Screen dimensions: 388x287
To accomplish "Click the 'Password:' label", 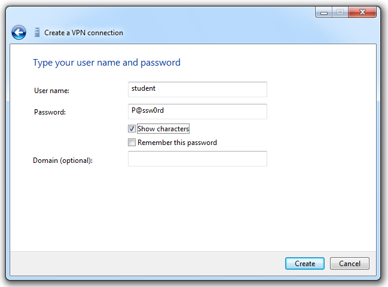I will coord(50,112).
